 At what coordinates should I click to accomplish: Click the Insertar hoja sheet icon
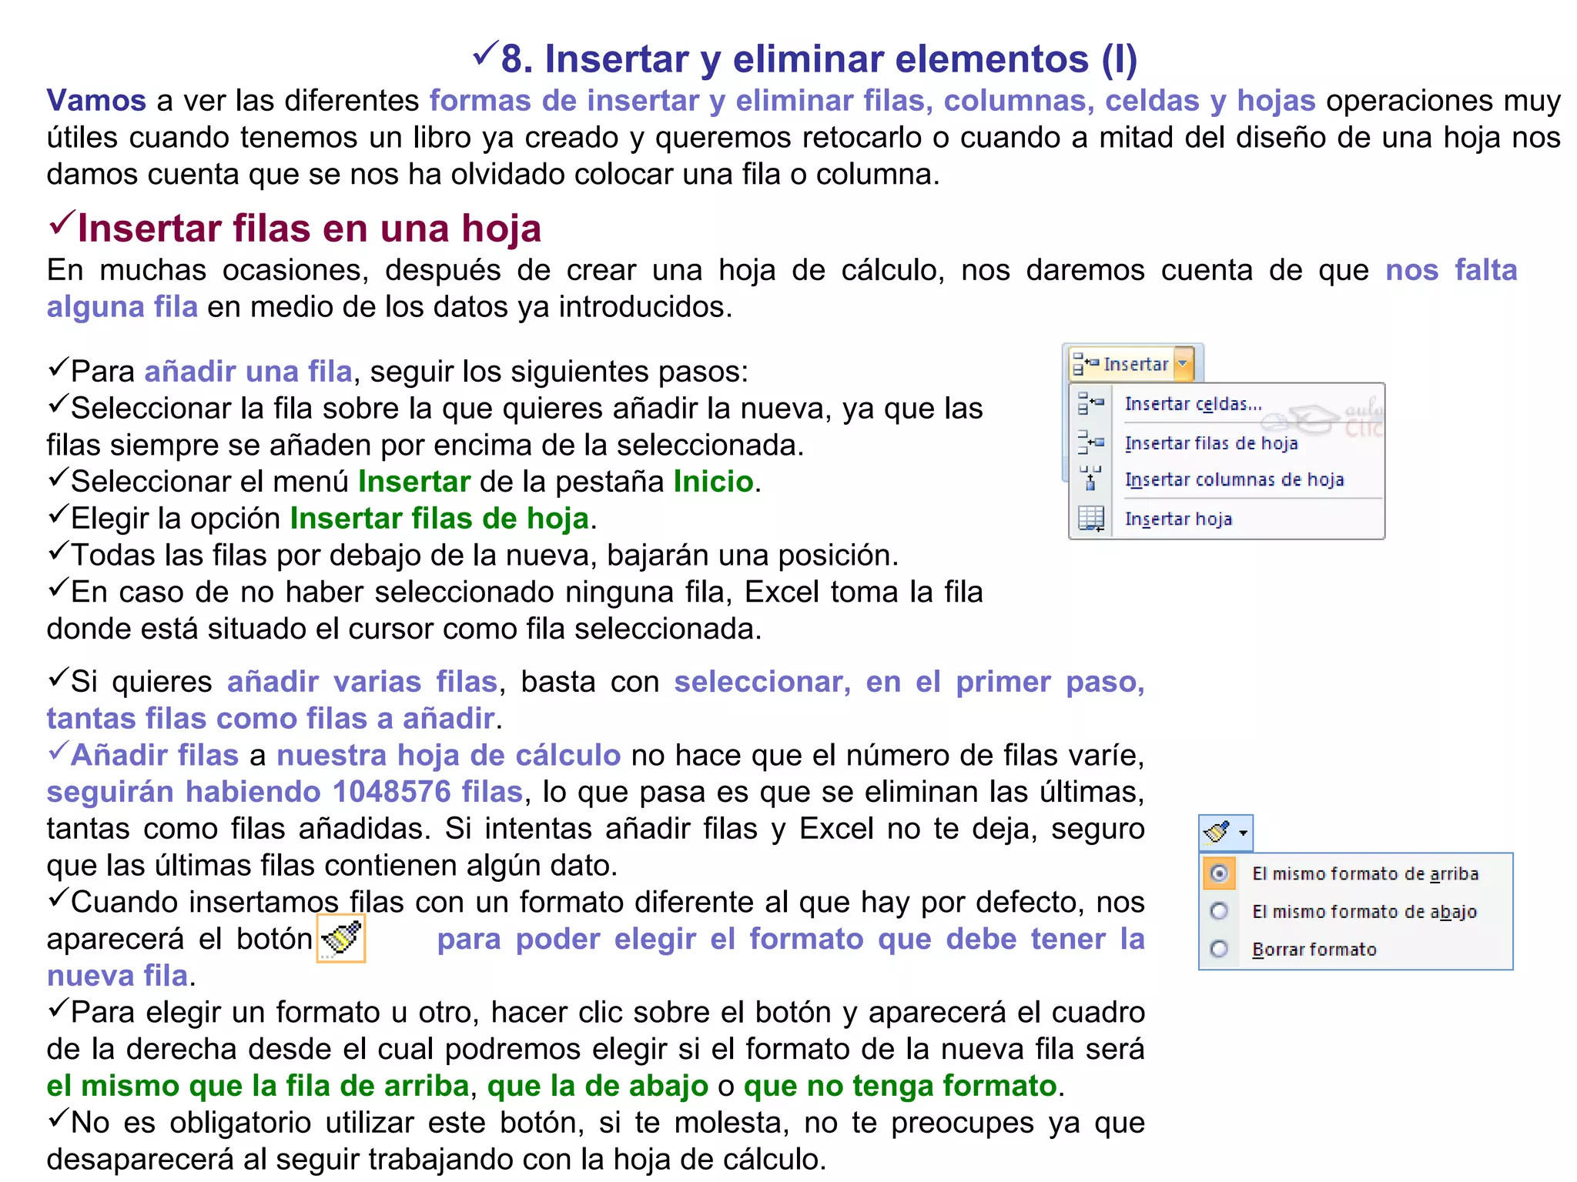pos(1090,518)
